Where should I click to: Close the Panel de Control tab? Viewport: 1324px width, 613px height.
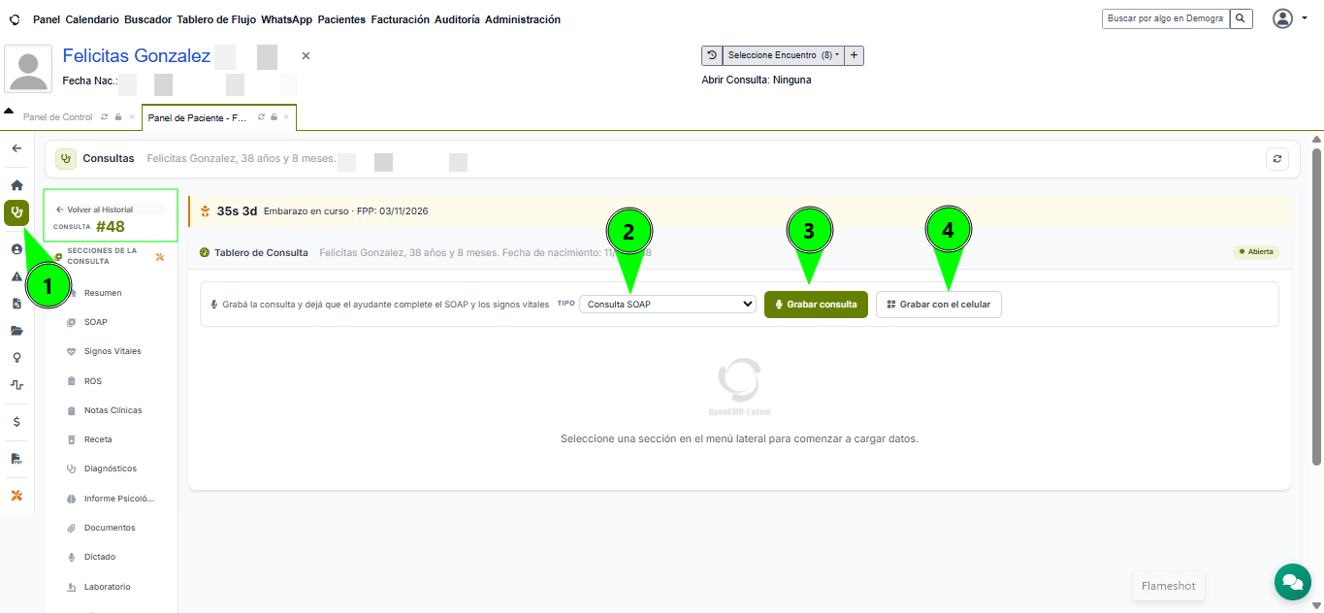[132, 117]
